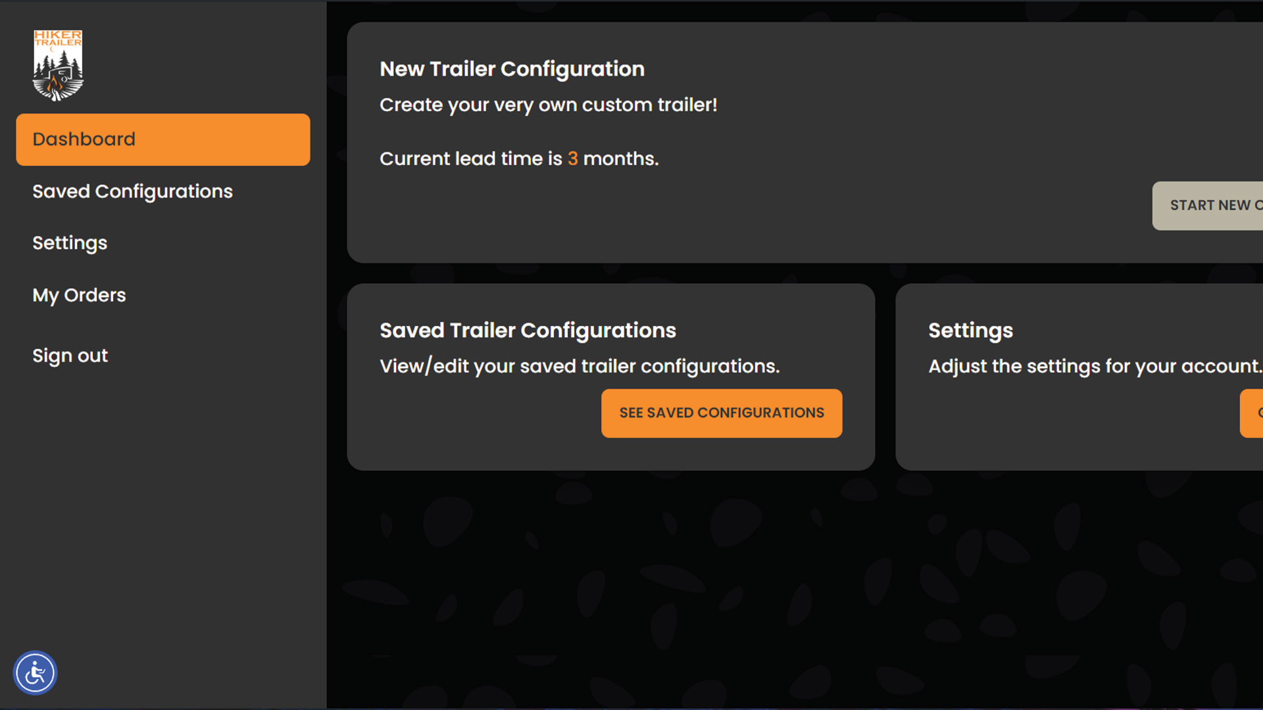
Task: Click the See Saved Configurations button
Action: 721,413
